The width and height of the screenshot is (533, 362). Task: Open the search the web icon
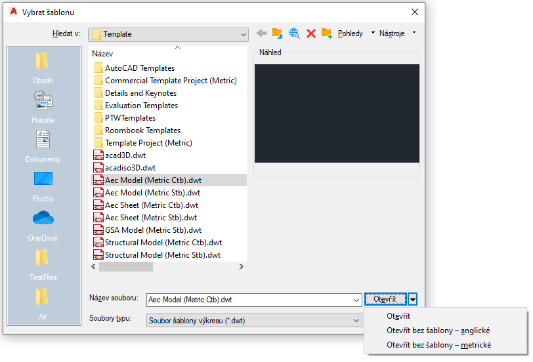pyautogui.click(x=294, y=33)
